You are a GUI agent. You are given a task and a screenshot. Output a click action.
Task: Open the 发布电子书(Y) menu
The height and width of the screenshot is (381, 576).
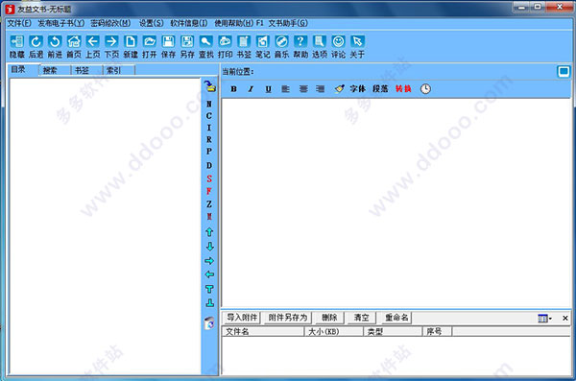click(x=61, y=23)
